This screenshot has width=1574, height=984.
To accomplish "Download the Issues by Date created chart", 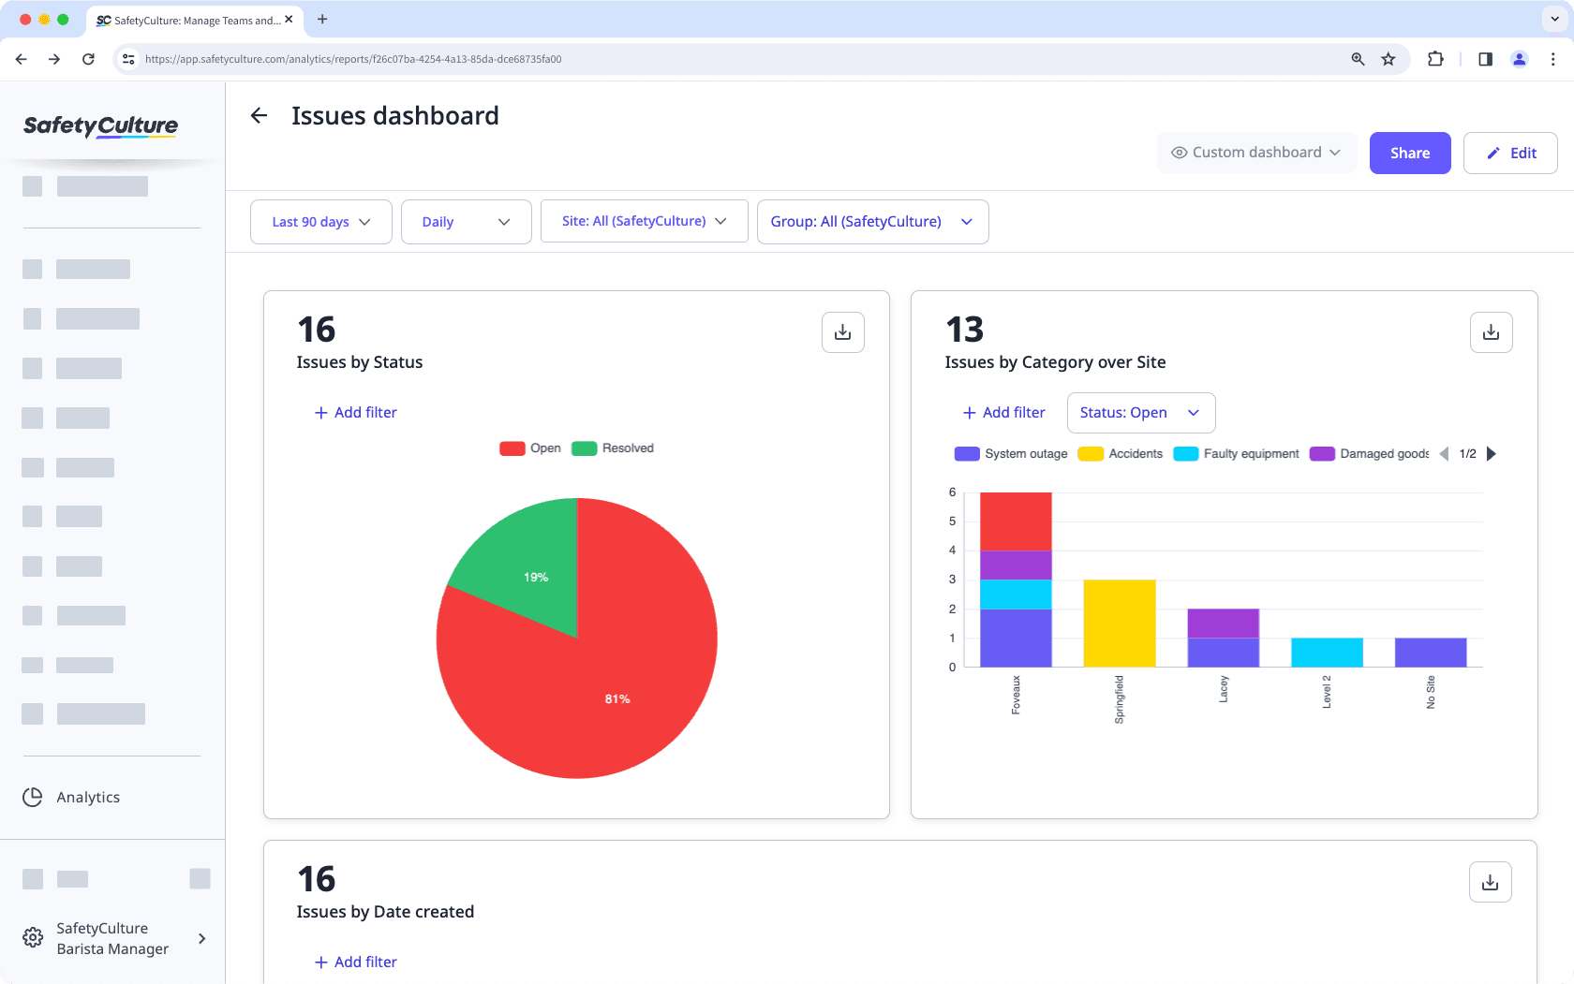I will click(1490, 881).
